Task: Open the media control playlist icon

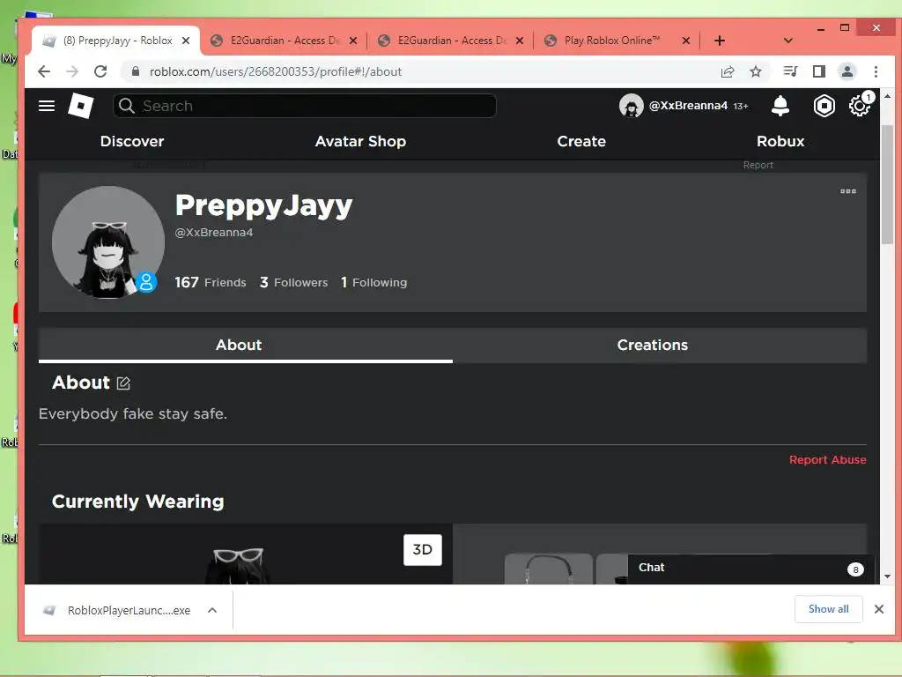Action: [x=790, y=71]
